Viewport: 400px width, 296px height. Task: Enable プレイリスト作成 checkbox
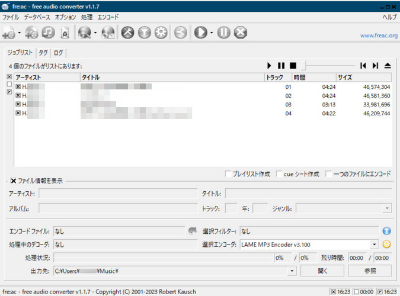228,174
